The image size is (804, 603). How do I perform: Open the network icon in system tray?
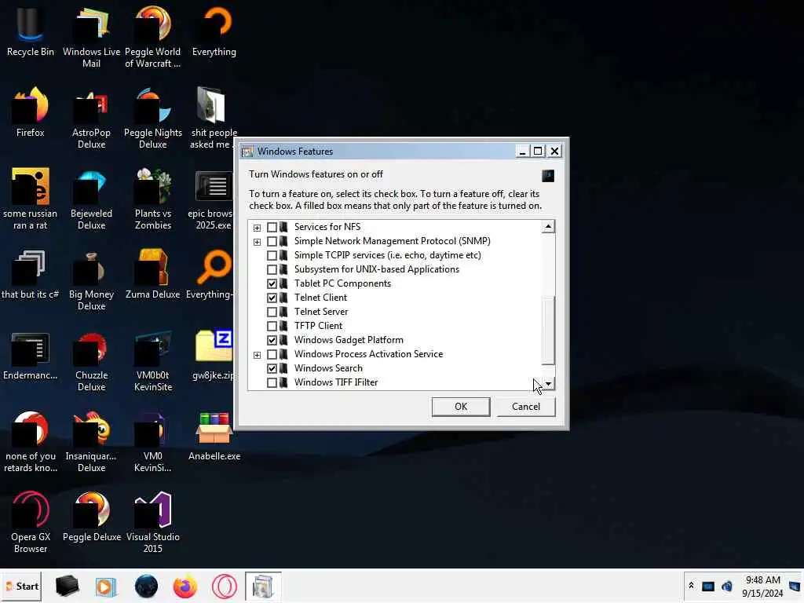(x=708, y=586)
